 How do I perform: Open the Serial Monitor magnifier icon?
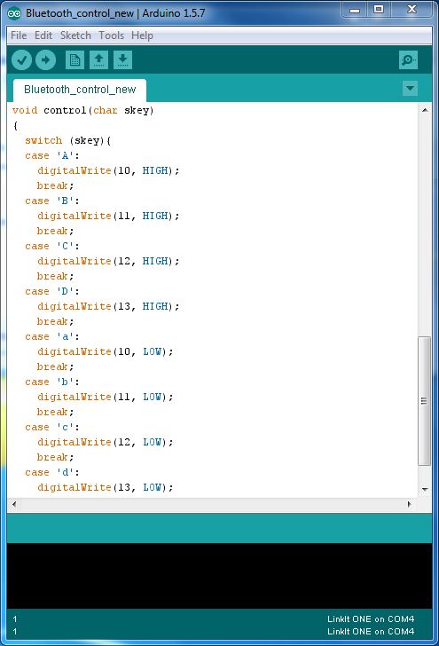[x=408, y=60]
